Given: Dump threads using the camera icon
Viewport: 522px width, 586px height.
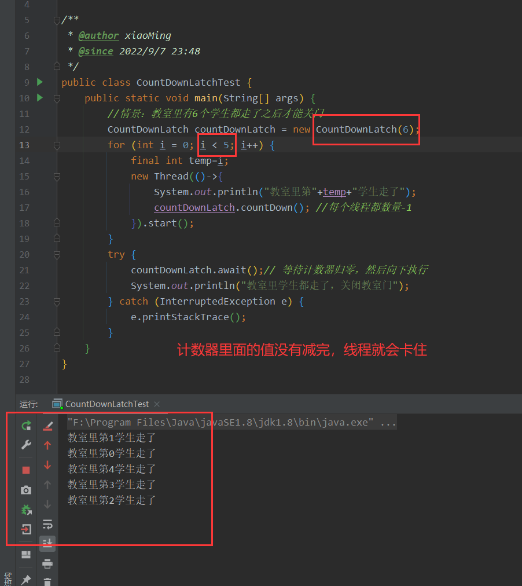Looking at the screenshot, I should point(26,489).
